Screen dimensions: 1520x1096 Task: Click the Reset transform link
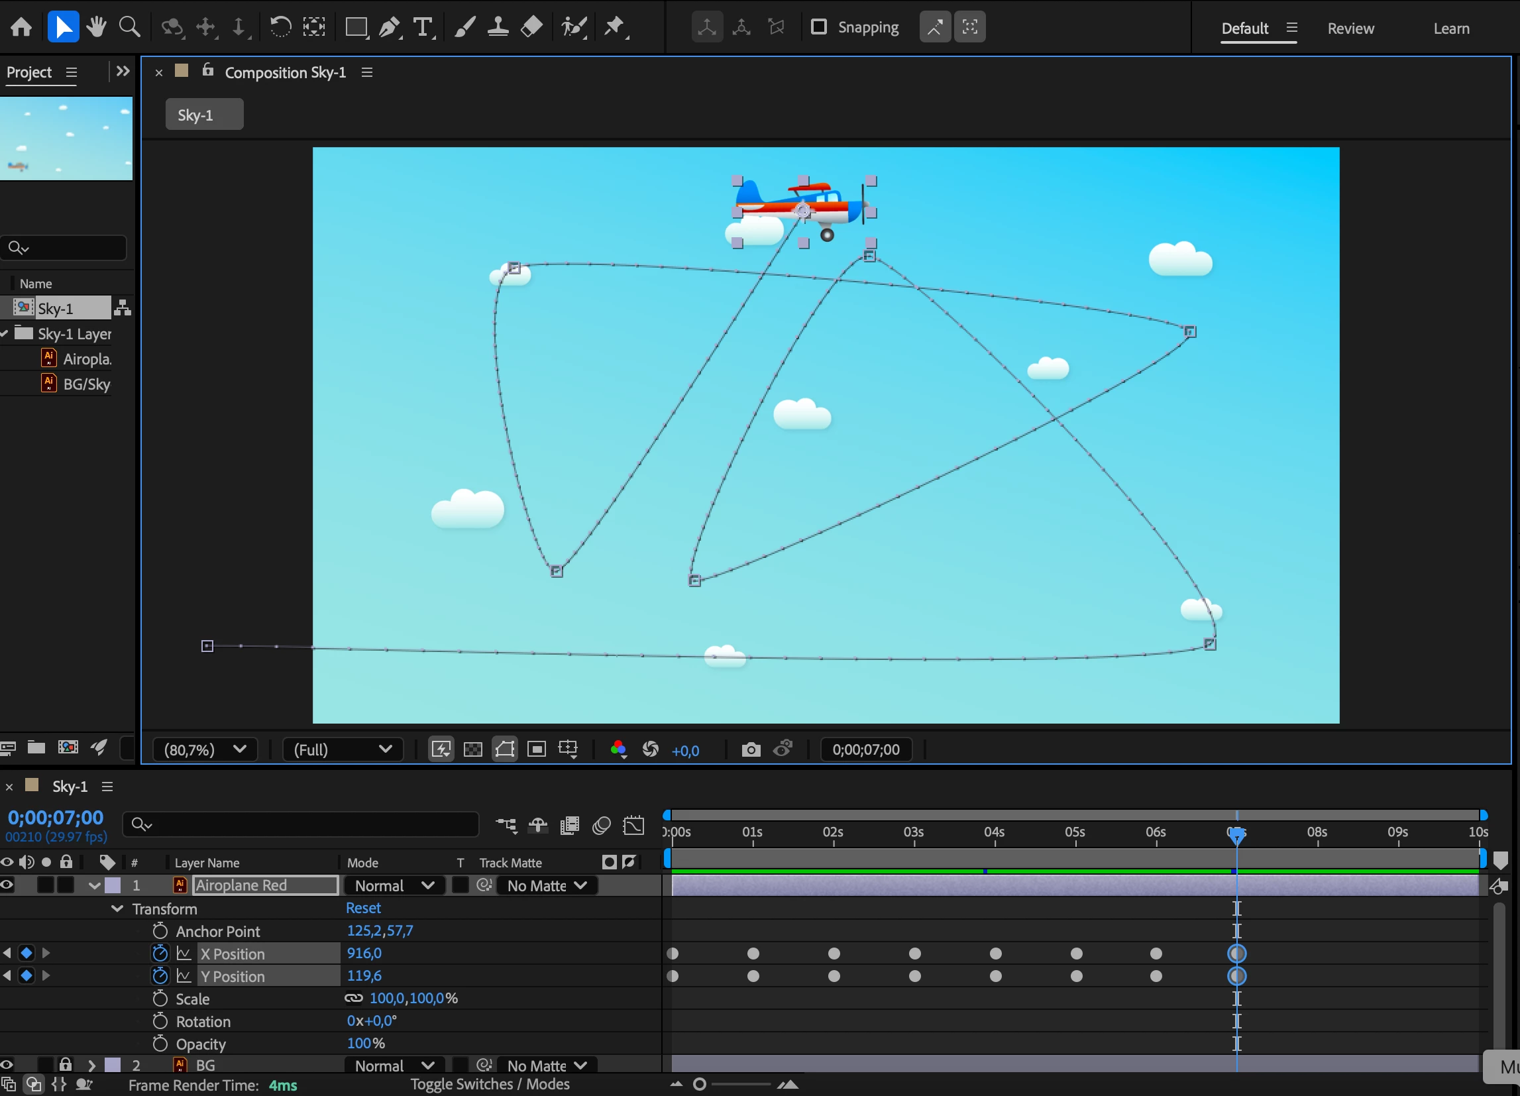(362, 908)
